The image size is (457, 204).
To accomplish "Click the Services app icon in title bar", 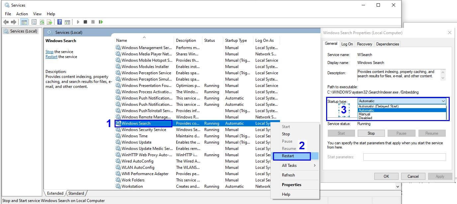I will click(7, 5).
